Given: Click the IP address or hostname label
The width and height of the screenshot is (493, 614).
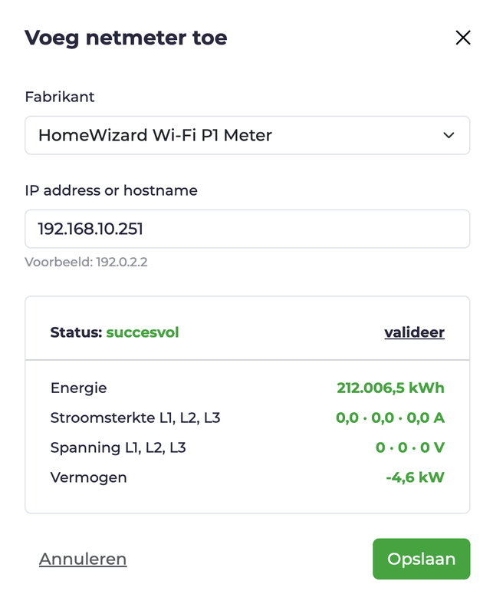Looking at the screenshot, I should tap(111, 190).
